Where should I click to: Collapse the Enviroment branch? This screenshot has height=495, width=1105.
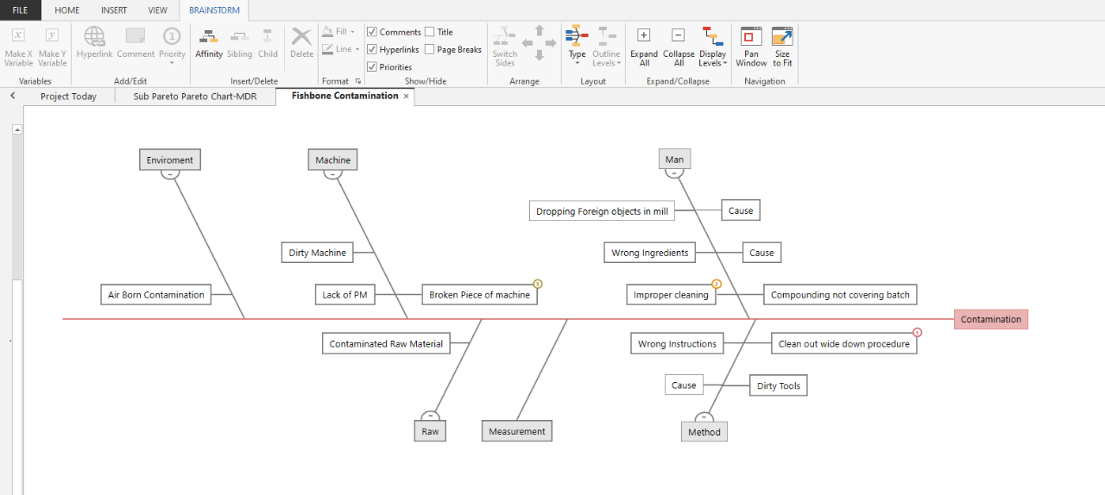click(x=170, y=174)
